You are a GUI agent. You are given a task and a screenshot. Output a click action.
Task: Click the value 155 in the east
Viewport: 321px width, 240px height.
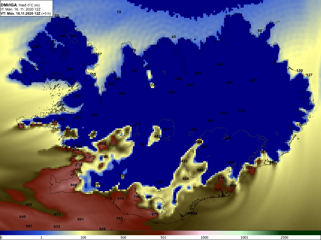(299, 125)
